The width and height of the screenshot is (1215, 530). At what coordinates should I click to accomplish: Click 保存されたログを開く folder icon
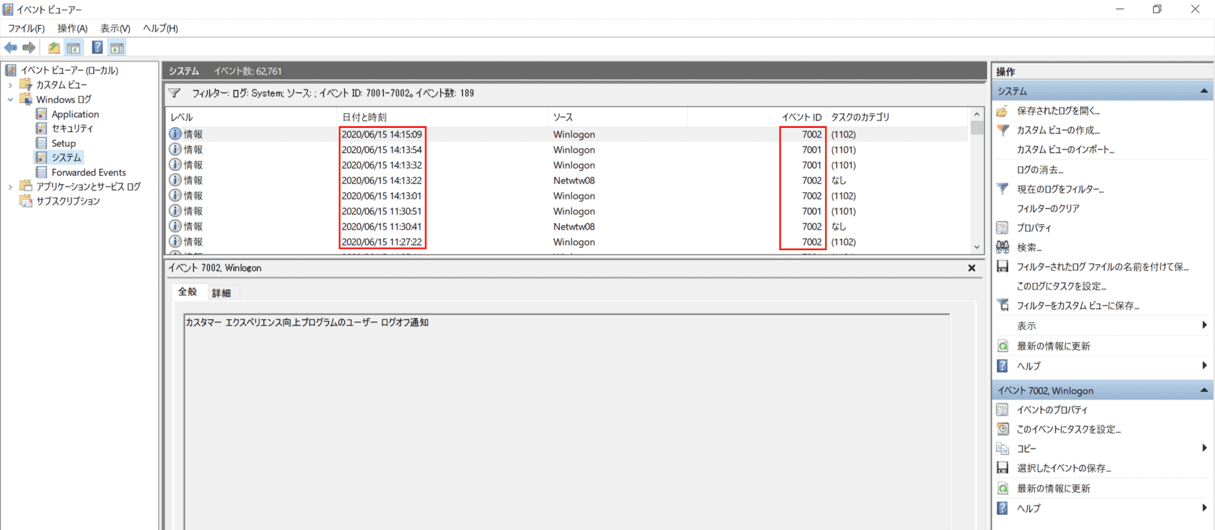pyautogui.click(x=1002, y=111)
